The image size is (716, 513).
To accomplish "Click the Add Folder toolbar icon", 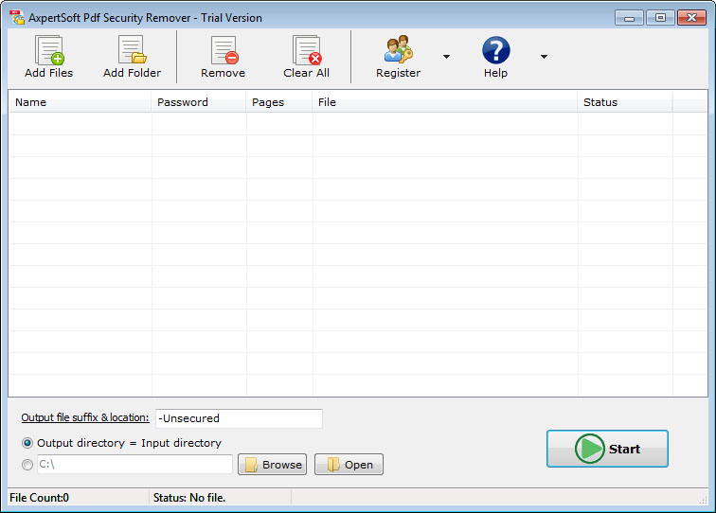I will click(x=133, y=50).
